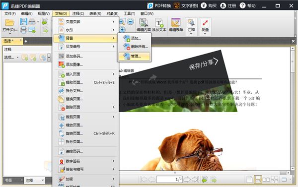Open the 签名与缩写 submenu

point(85,169)
